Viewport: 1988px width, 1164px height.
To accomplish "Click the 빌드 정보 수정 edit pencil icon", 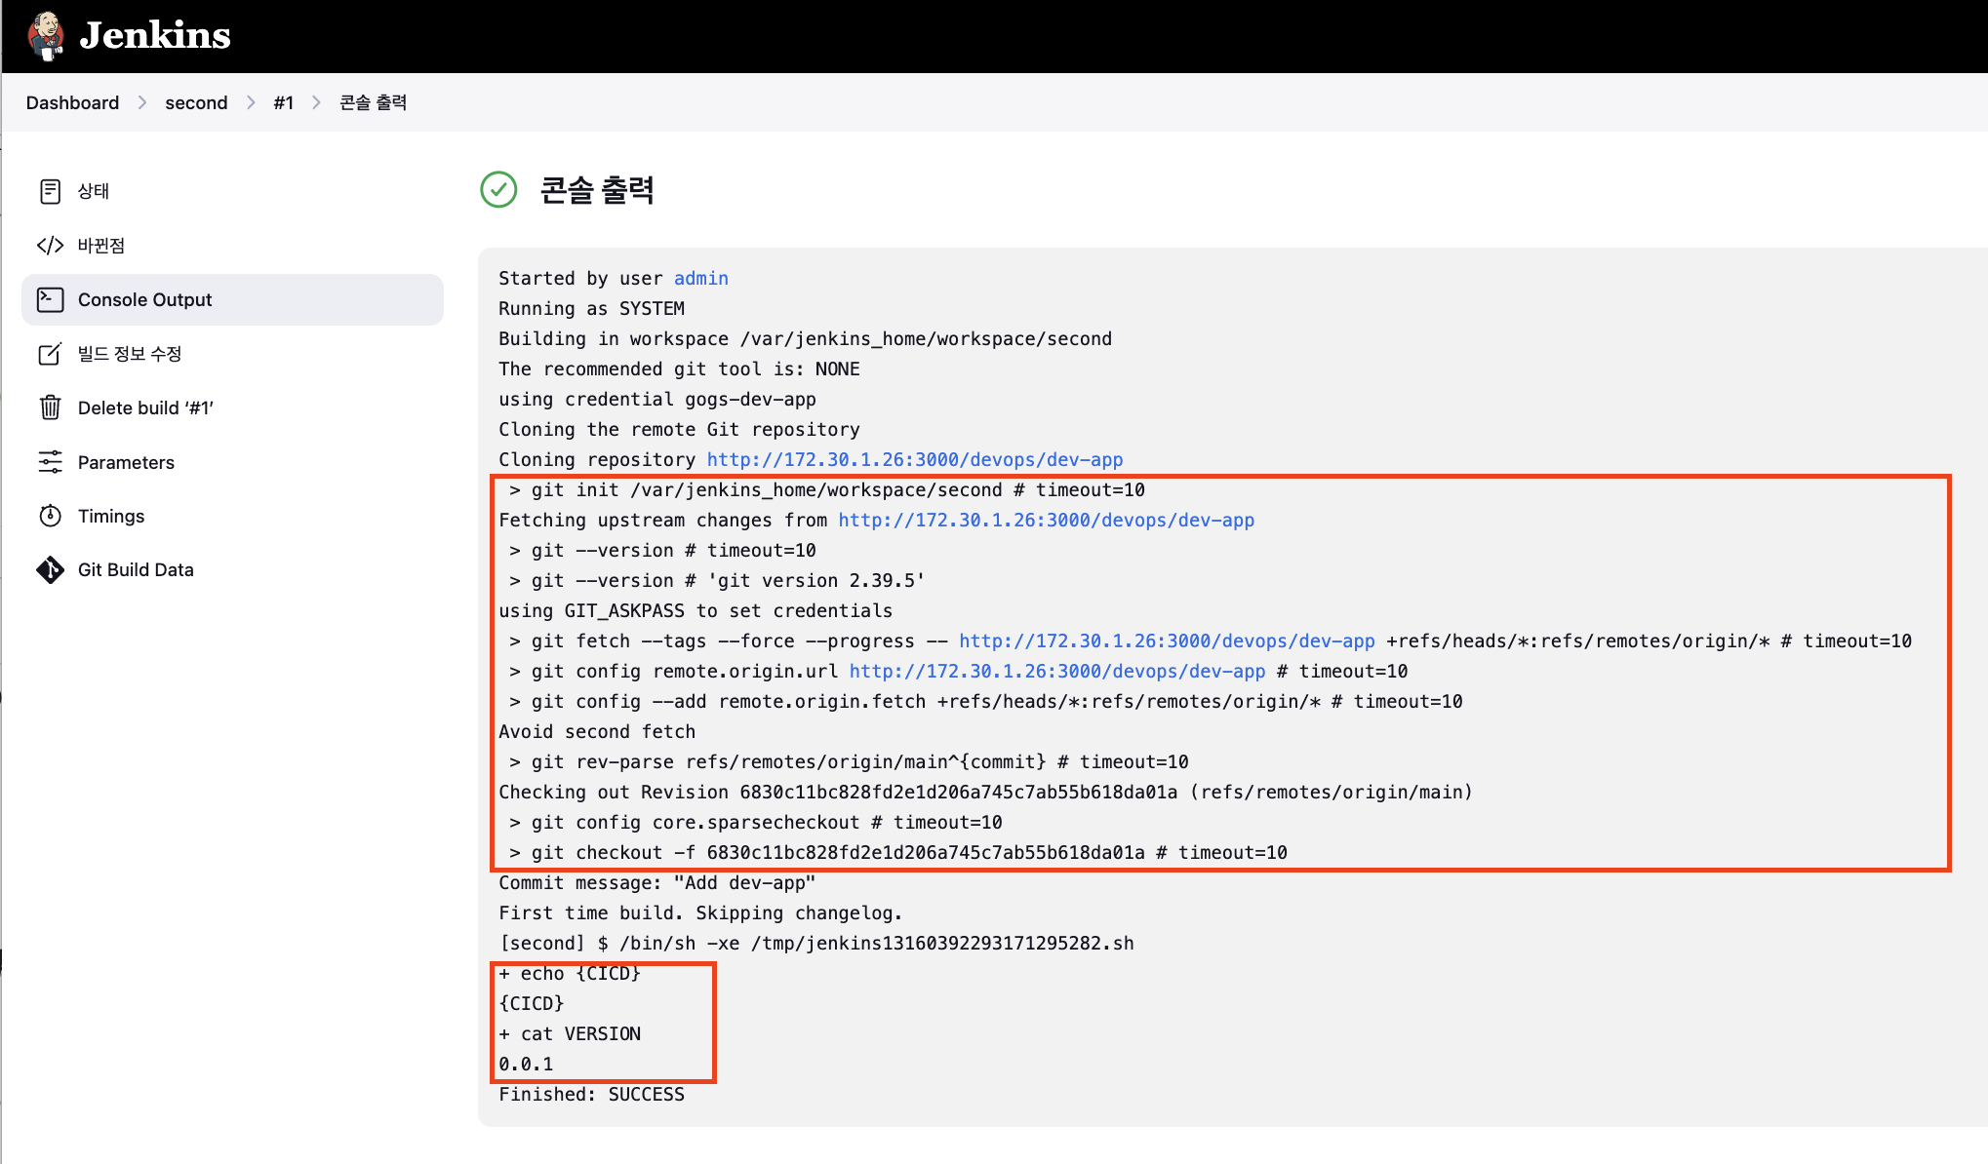I will point(50,354).
